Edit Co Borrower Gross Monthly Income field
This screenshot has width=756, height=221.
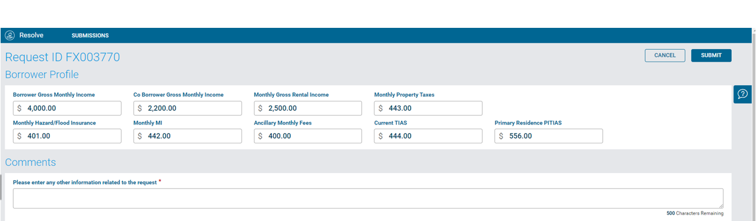coord(188,108)
